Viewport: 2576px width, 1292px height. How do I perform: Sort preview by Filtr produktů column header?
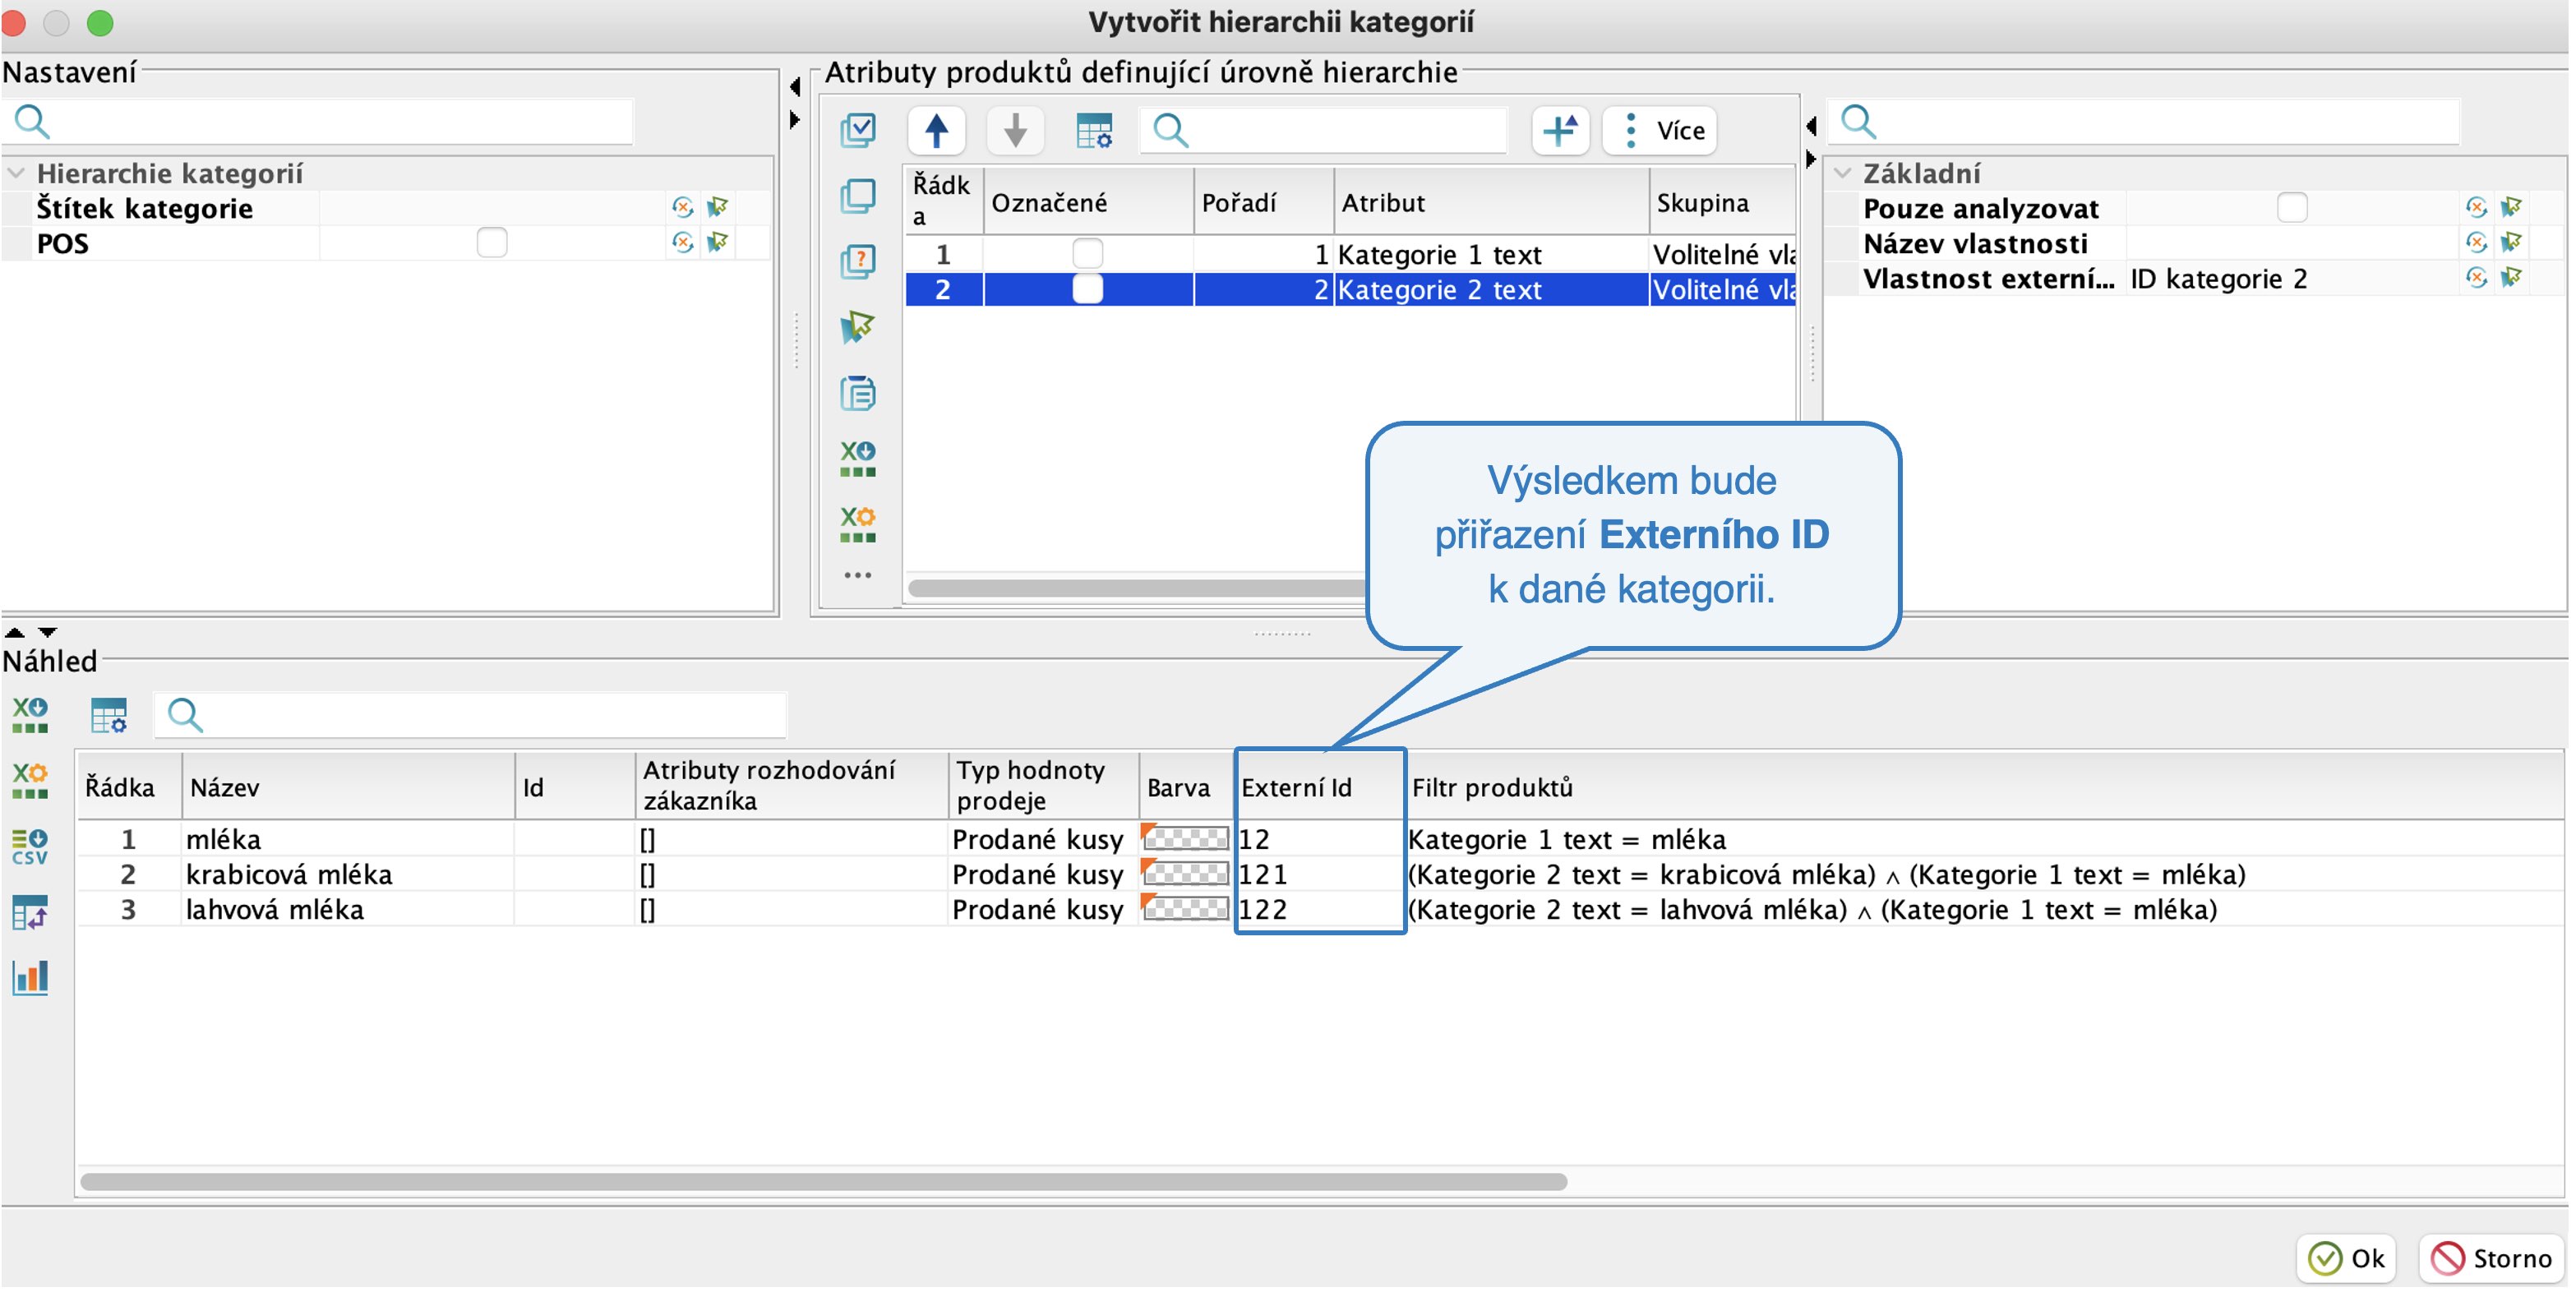point(1984,787)
